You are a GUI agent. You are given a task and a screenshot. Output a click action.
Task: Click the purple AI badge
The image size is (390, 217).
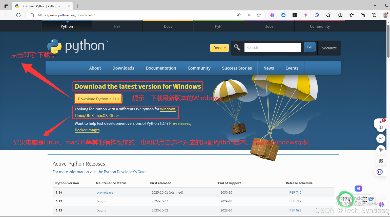[358, 189]
